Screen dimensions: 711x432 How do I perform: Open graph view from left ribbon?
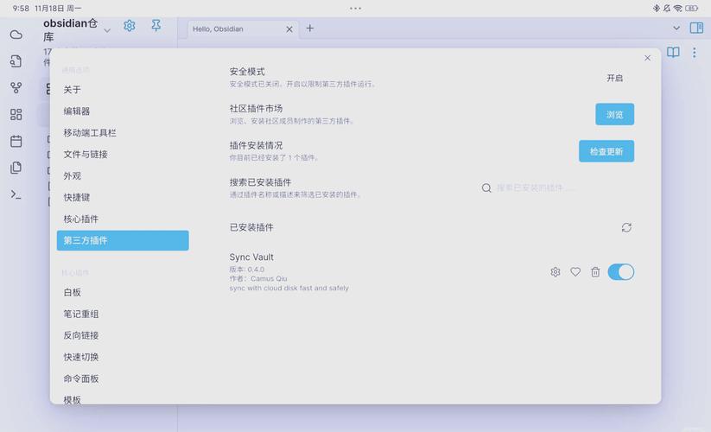pos(16,87)
